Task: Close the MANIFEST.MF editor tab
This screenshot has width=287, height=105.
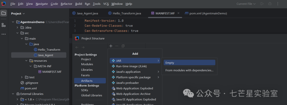Action: [179, 13]
